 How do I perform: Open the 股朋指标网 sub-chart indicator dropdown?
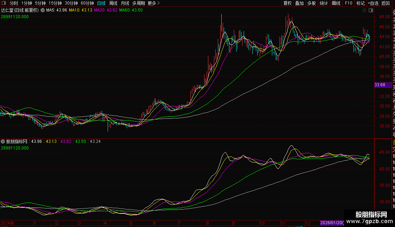pyautogui.click(x=3, y=141)
